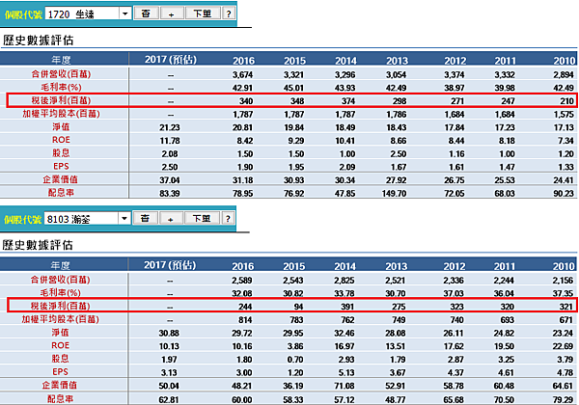Click the EPS value 2.09
Image resolution: width=579 pixels, height=405 pixels.
click(x=347, y=167)
